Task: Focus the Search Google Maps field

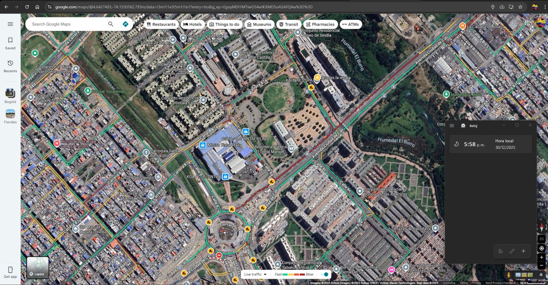Action: pyautogui.click(x=68, y=24)
